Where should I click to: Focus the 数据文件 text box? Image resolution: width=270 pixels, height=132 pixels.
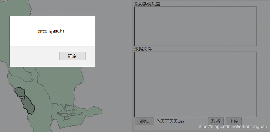(x=195, y=84)
